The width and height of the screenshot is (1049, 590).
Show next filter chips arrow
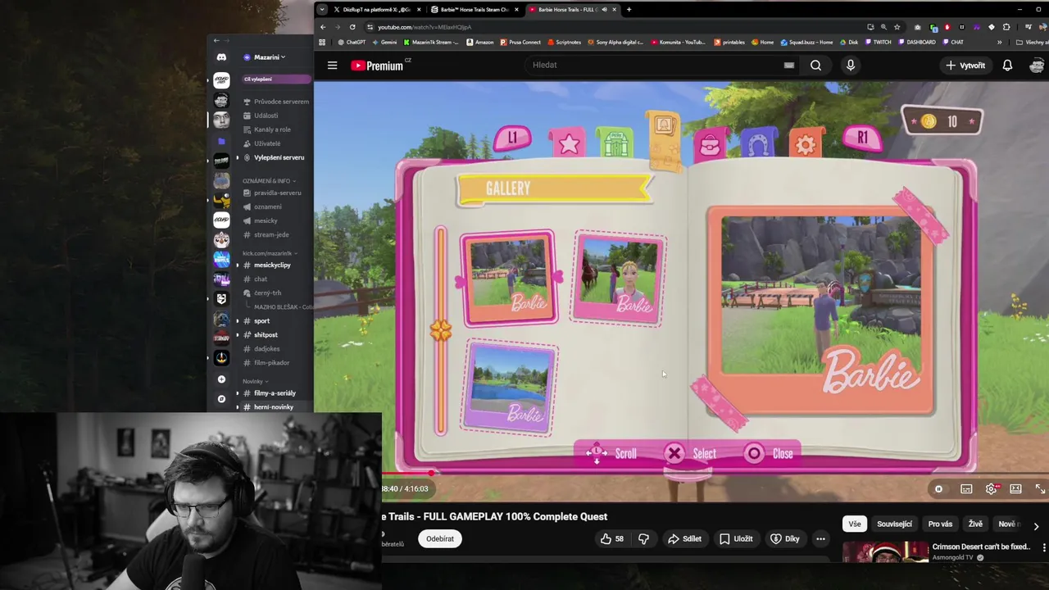pos(1036,526)
